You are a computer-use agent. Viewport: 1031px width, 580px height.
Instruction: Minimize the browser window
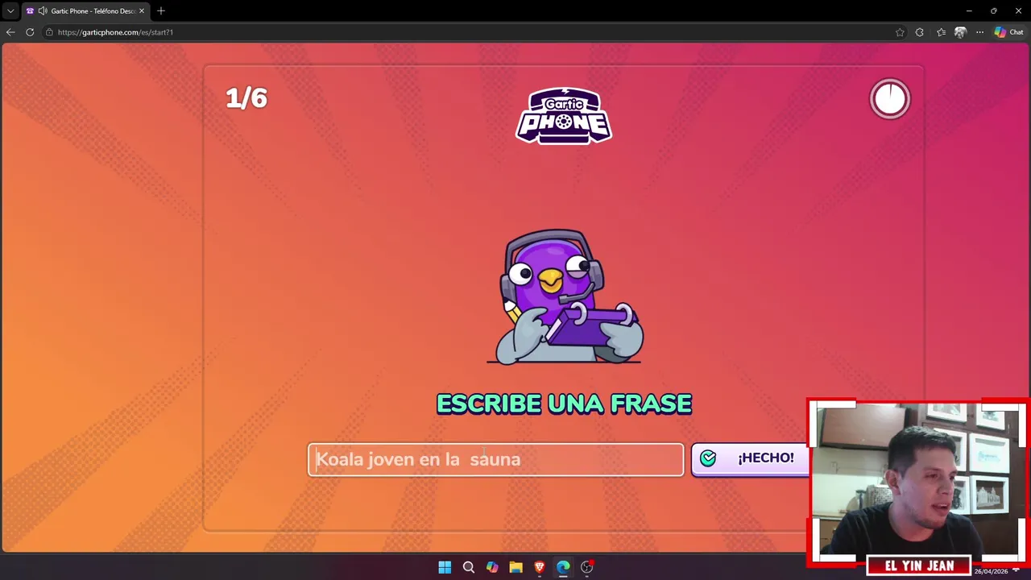[x=969, y=10]
